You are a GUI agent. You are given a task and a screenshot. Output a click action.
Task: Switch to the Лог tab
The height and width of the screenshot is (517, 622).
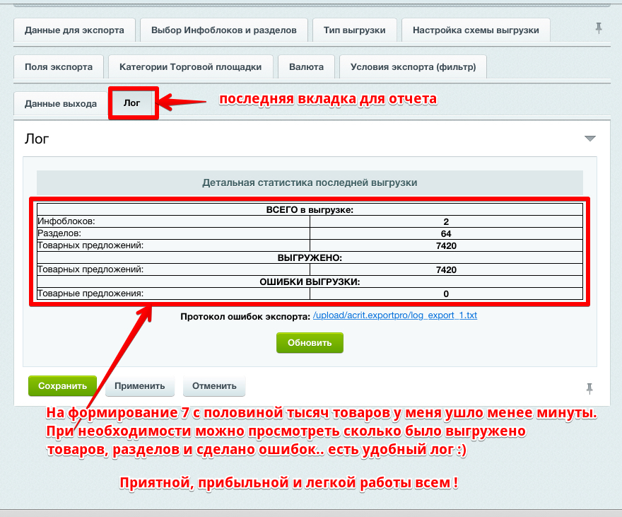pyautogui.click(x=133, y=103)
